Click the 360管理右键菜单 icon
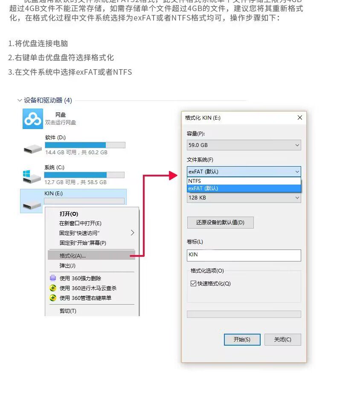 [53, 298]
